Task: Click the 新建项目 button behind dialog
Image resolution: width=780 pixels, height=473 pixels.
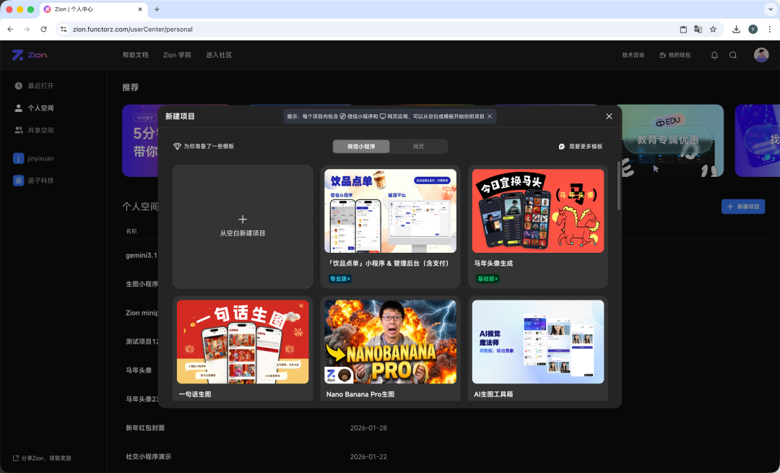Action: pos(743,207)
